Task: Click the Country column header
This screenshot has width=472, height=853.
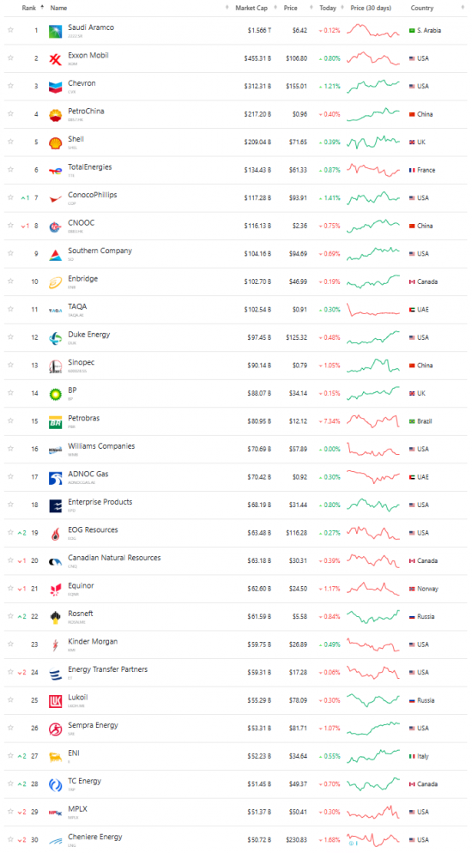Action: [x=422, y=9]
